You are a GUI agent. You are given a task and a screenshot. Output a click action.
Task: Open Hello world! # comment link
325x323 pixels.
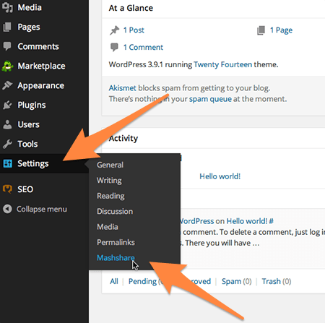pyautogui.click(x=250, y=221)
